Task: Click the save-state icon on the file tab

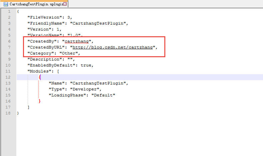Action: (6, 4)
